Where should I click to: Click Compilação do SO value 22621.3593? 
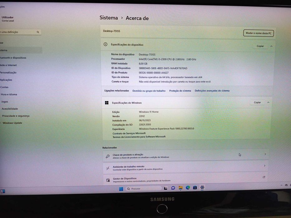pyautogui.click(x=145, y=125)
